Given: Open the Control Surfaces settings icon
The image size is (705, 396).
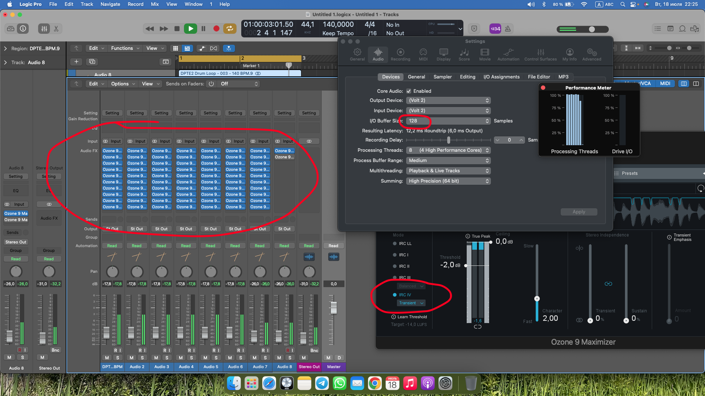Looking at the screenshot, I should [540, 54].
